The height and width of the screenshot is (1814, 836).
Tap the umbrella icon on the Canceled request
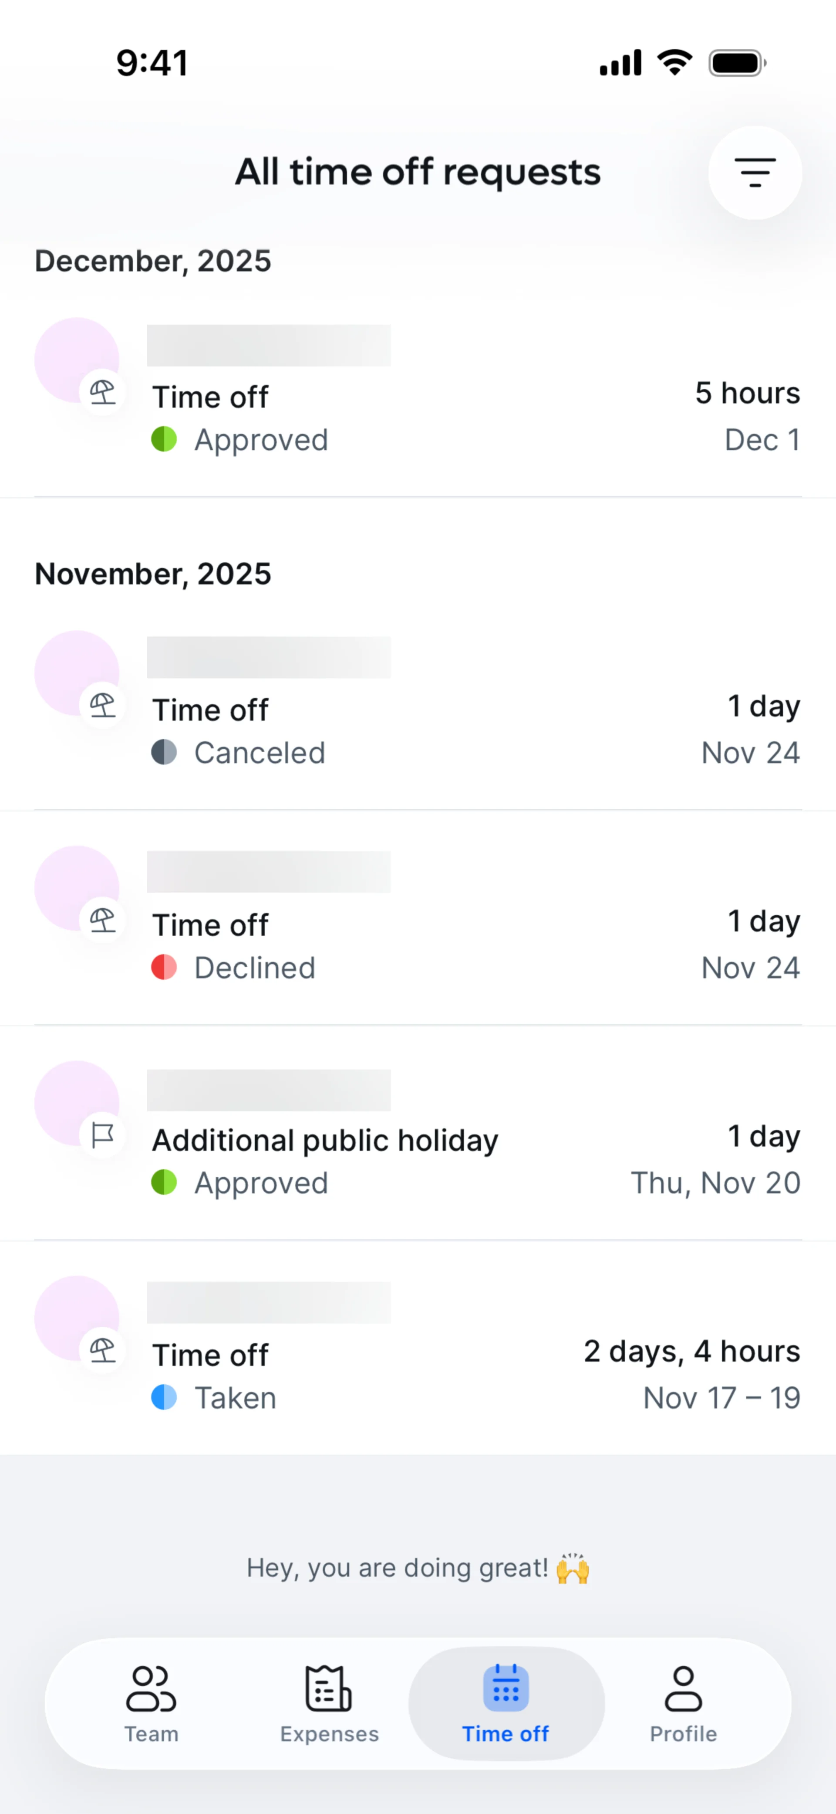[x=103, y=705]
